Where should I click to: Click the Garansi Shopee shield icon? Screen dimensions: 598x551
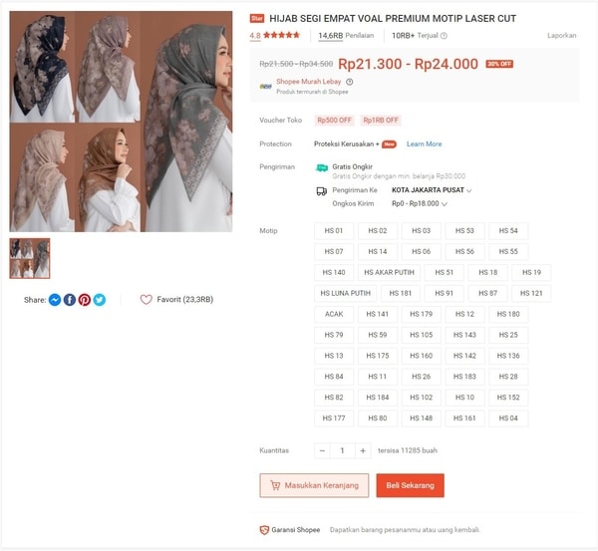click(x=264, y=530)
